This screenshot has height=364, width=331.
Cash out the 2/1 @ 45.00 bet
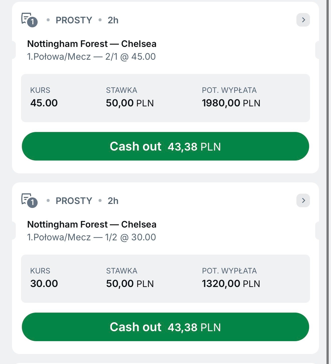165,146
